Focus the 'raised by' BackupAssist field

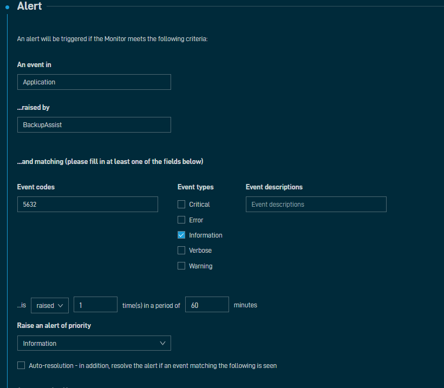pos(94,125)
